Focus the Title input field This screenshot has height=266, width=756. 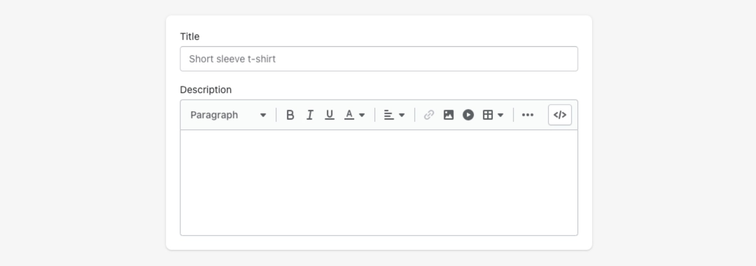click(379, 59)
